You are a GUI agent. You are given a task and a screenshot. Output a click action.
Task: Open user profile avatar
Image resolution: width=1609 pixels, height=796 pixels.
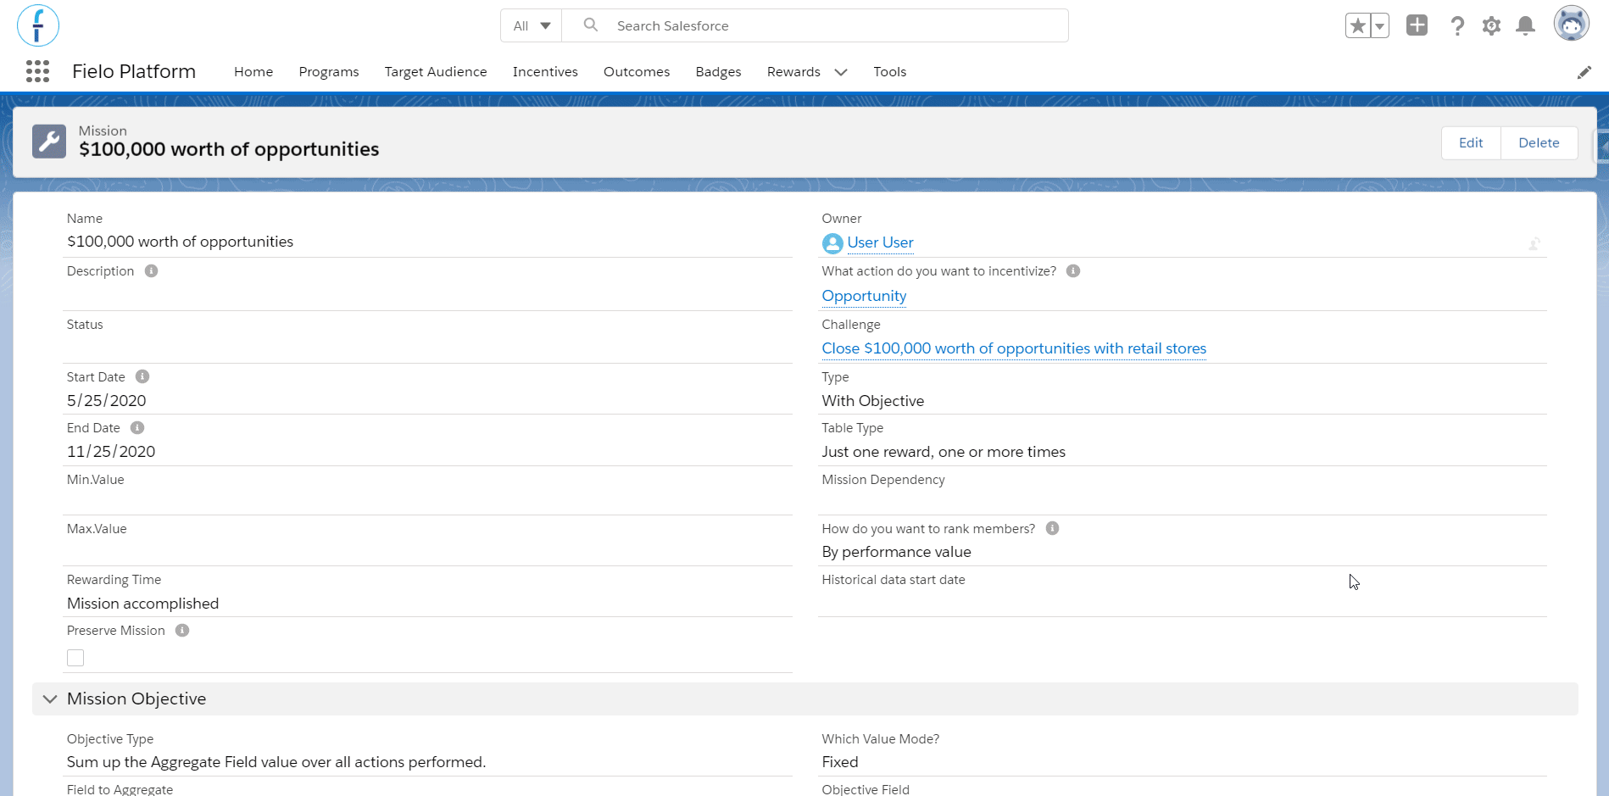(1571, 24)
